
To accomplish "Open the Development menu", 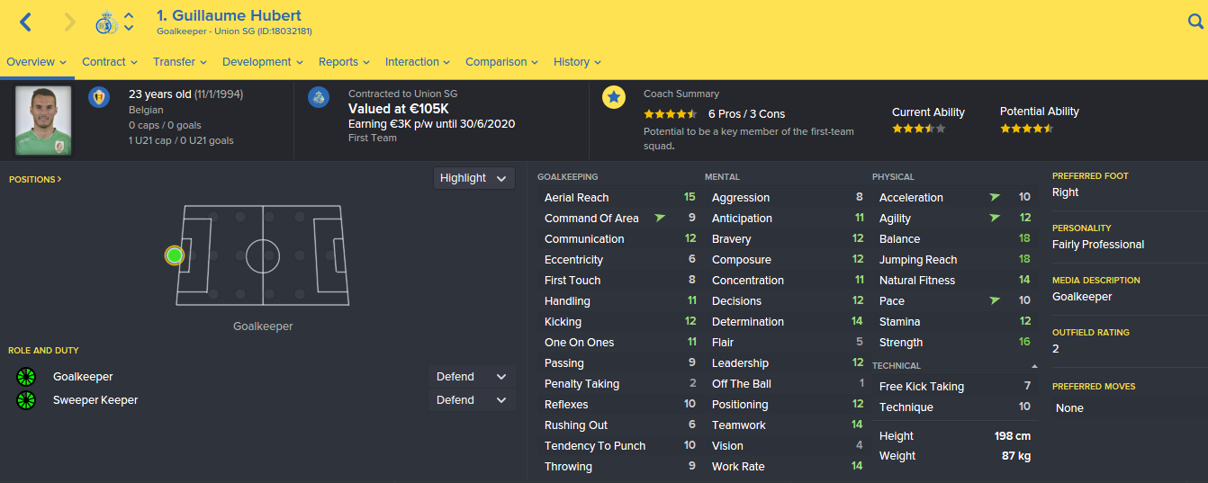I will [263, 62].
